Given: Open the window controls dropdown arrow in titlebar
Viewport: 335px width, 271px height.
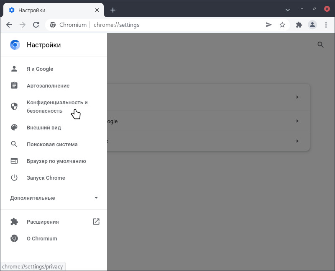Looking at the screenshot, I should pyautogui.click(x=288, y=9).
